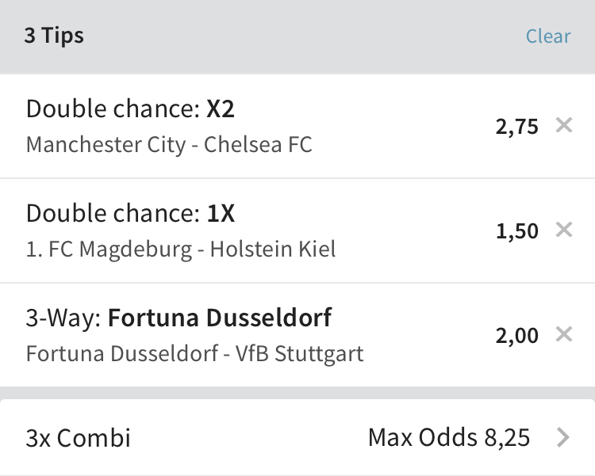Open the Fortuna Dusseldorf - VfB Stuttgart match line
This screenshot has height=476, width=595.
tap(194, 353)
